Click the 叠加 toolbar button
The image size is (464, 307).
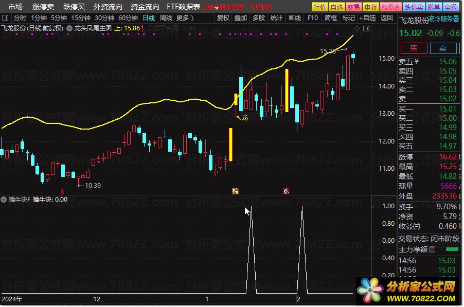[241, 18]
